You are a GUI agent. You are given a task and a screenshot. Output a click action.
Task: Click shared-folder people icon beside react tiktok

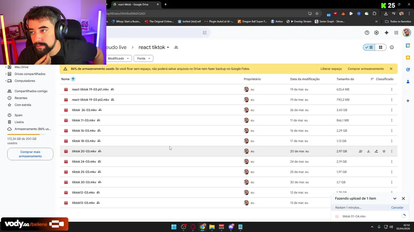(x=176, y=47)
